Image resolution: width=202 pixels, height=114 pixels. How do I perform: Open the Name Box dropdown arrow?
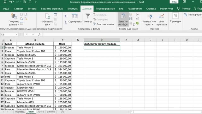pyautogui.click(x=16, y=35)
